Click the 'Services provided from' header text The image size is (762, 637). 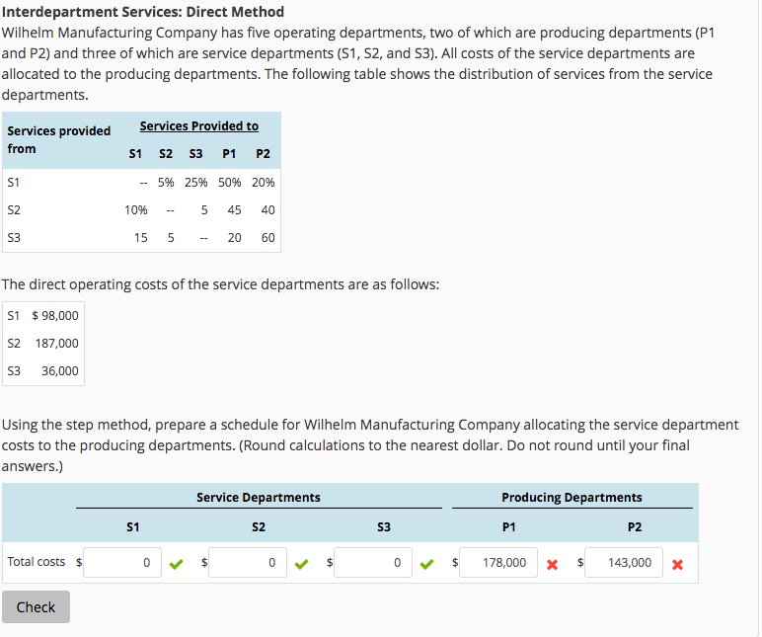59,139
